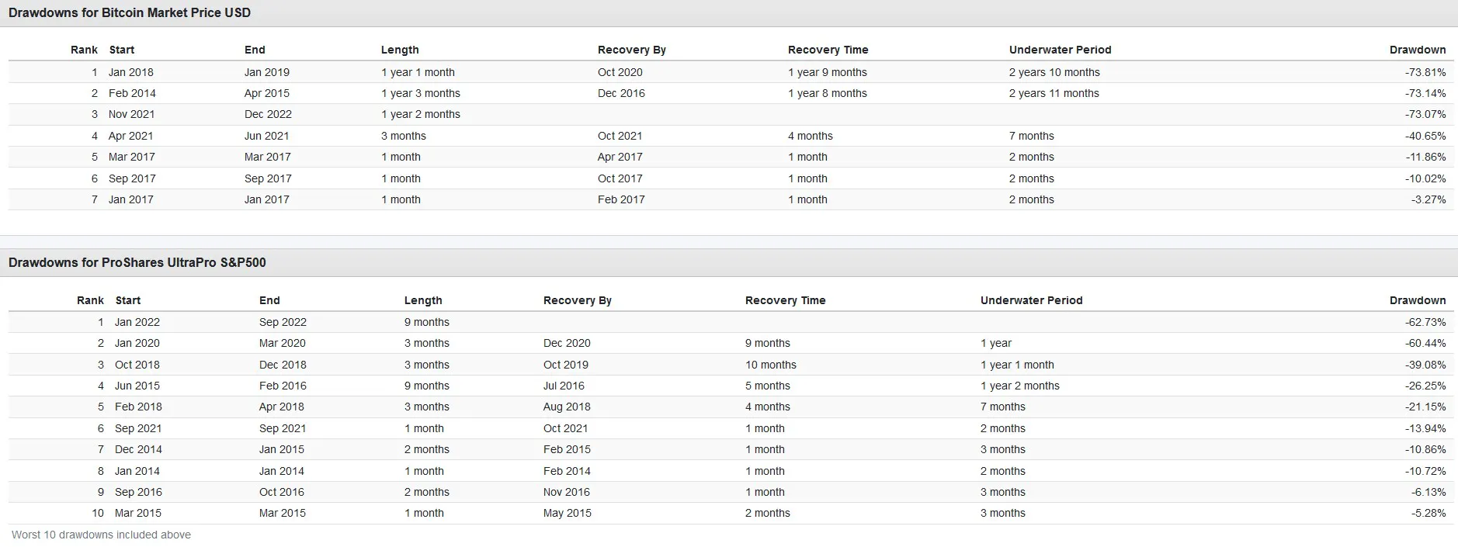1458x547 pixels.
Task: Click the Nov 2021 start date cell
Action: coord(131,114)
